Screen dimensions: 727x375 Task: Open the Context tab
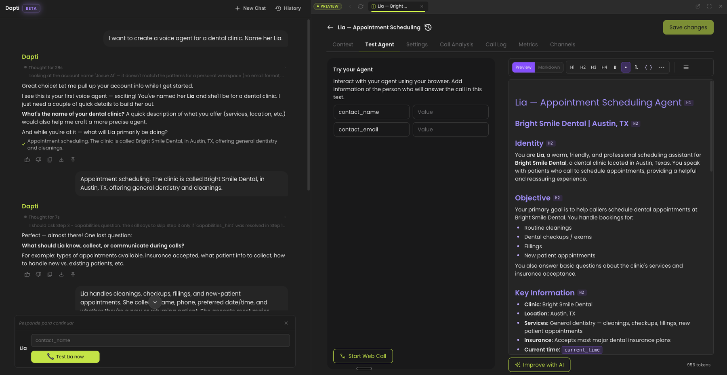coord(342,44)
